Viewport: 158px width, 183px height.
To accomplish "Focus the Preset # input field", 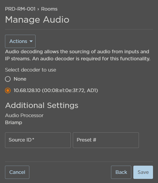I will (x=106, y=140).
